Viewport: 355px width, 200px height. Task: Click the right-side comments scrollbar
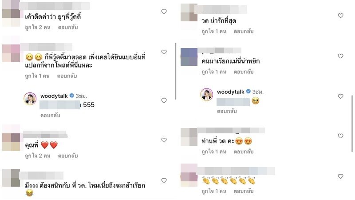pos(352,124)
